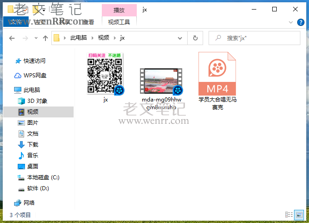The width and height of the screenshot is (309, 223).
Task: Expand the ribbon with the chevron
Action: click(x=291, y=22)
